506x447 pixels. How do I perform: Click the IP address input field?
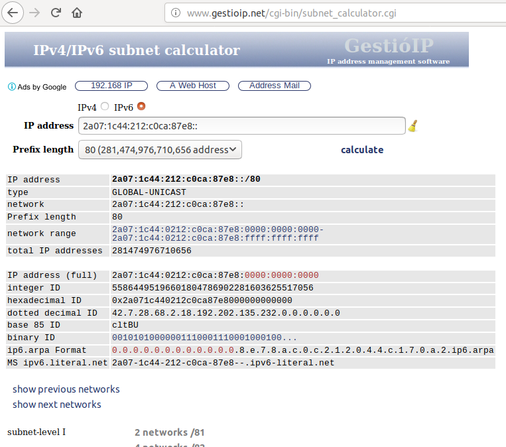coord(241,126)
